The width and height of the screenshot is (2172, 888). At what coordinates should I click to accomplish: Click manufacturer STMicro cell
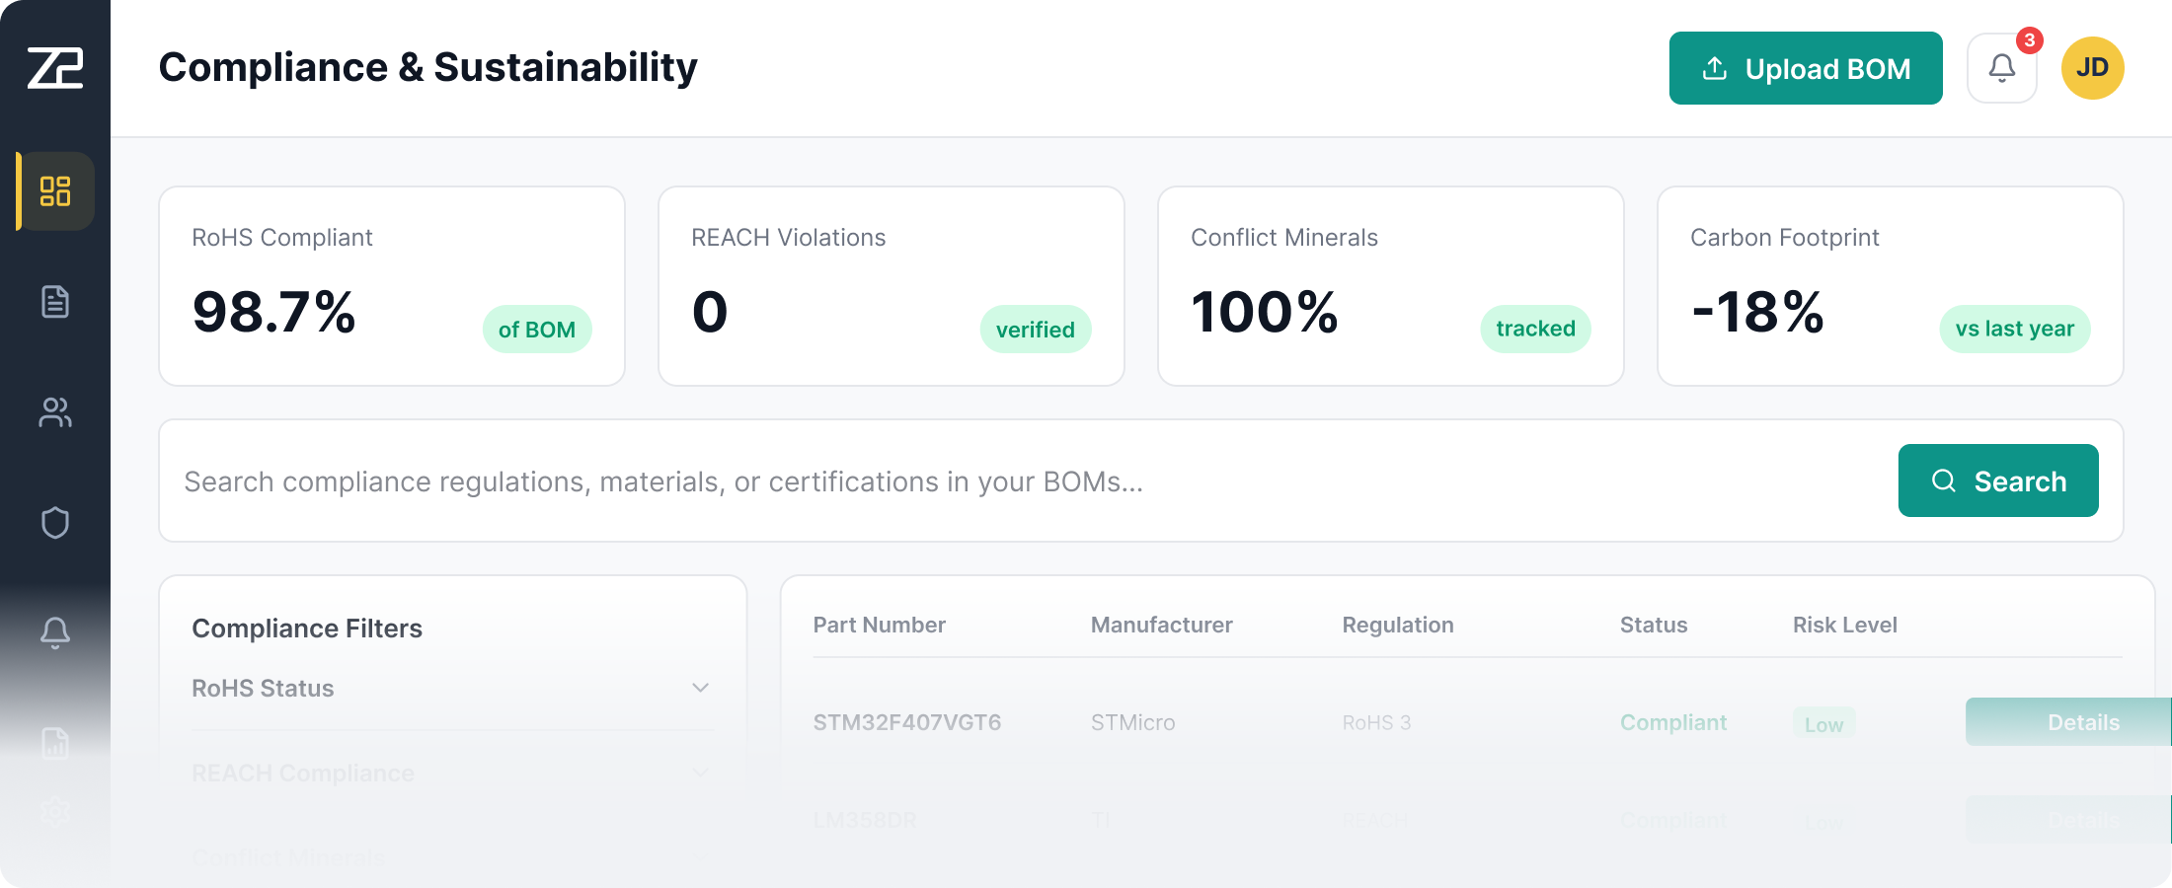point(1132,722)
